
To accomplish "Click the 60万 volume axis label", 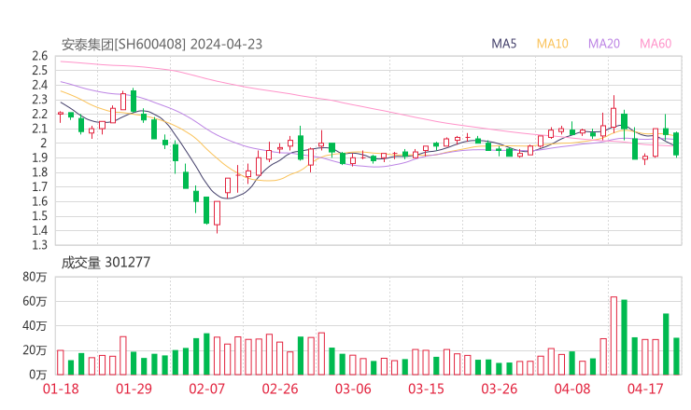I will point(35,301).
